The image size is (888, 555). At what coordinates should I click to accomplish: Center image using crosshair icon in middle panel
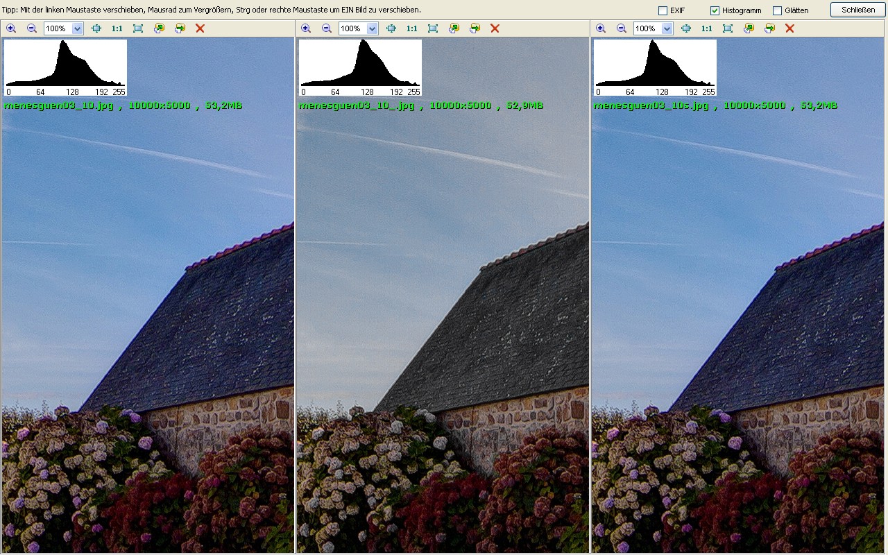391,28
